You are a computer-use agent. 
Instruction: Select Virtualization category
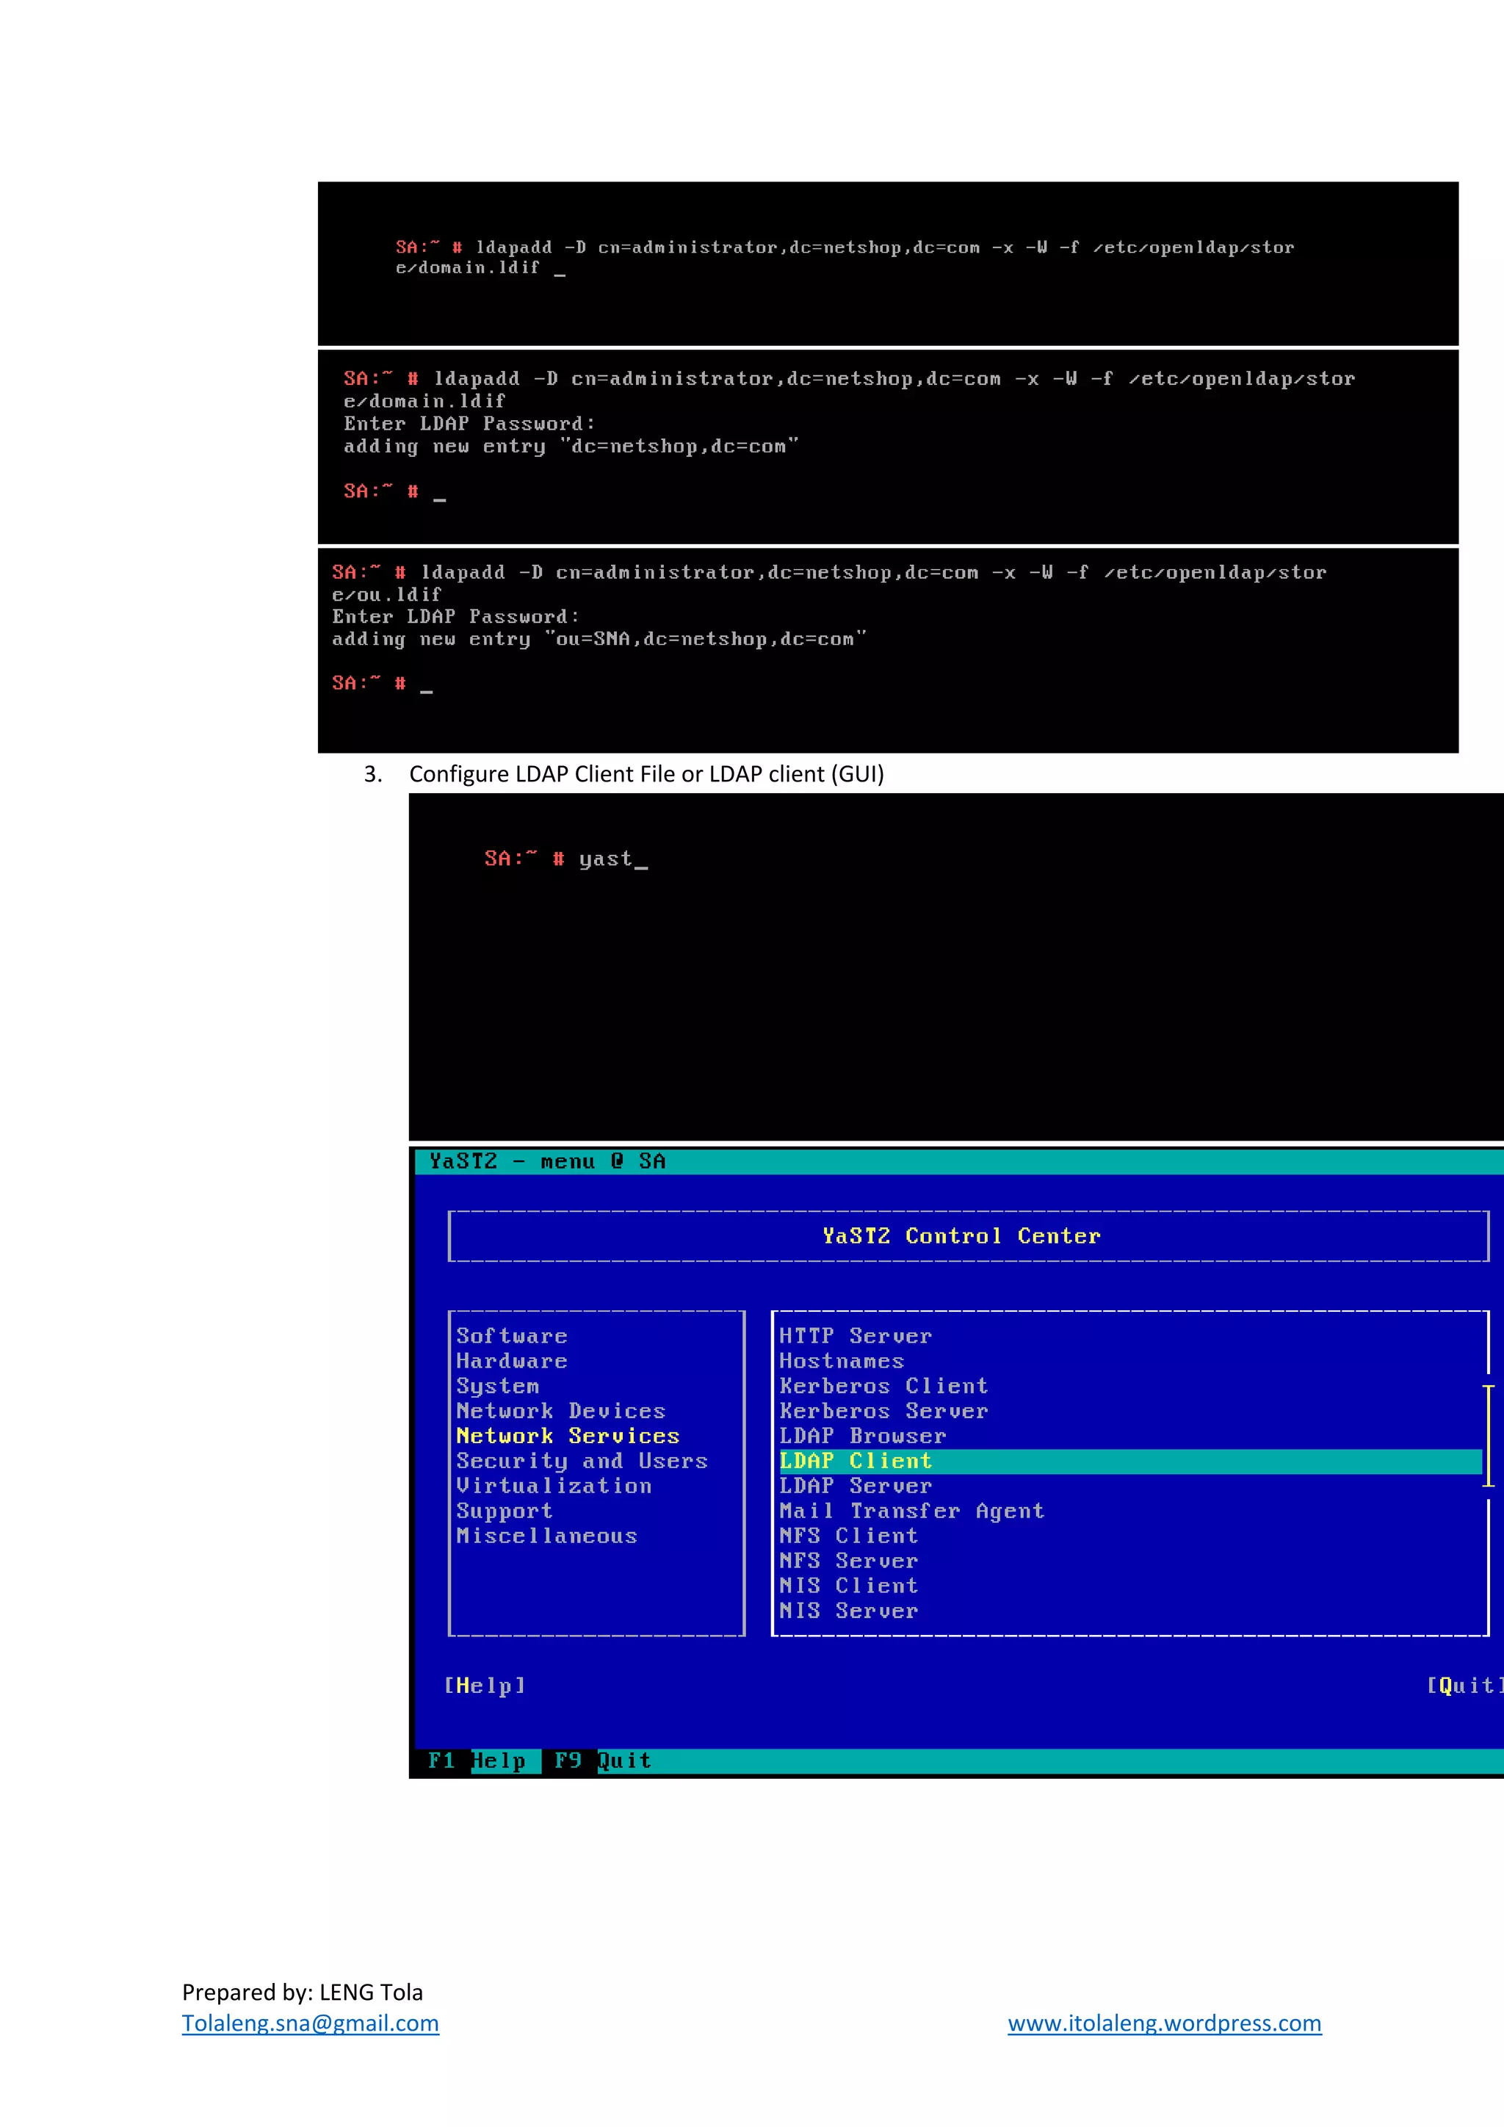tap(554, 1486)
